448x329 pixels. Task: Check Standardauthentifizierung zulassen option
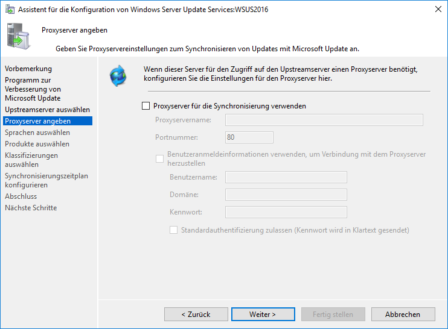click(x=173, y=230)
